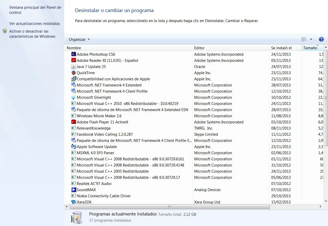328x226 pixels.
Task: Click the Realtek AC'97 Audio icon
Action: point(74,184)
